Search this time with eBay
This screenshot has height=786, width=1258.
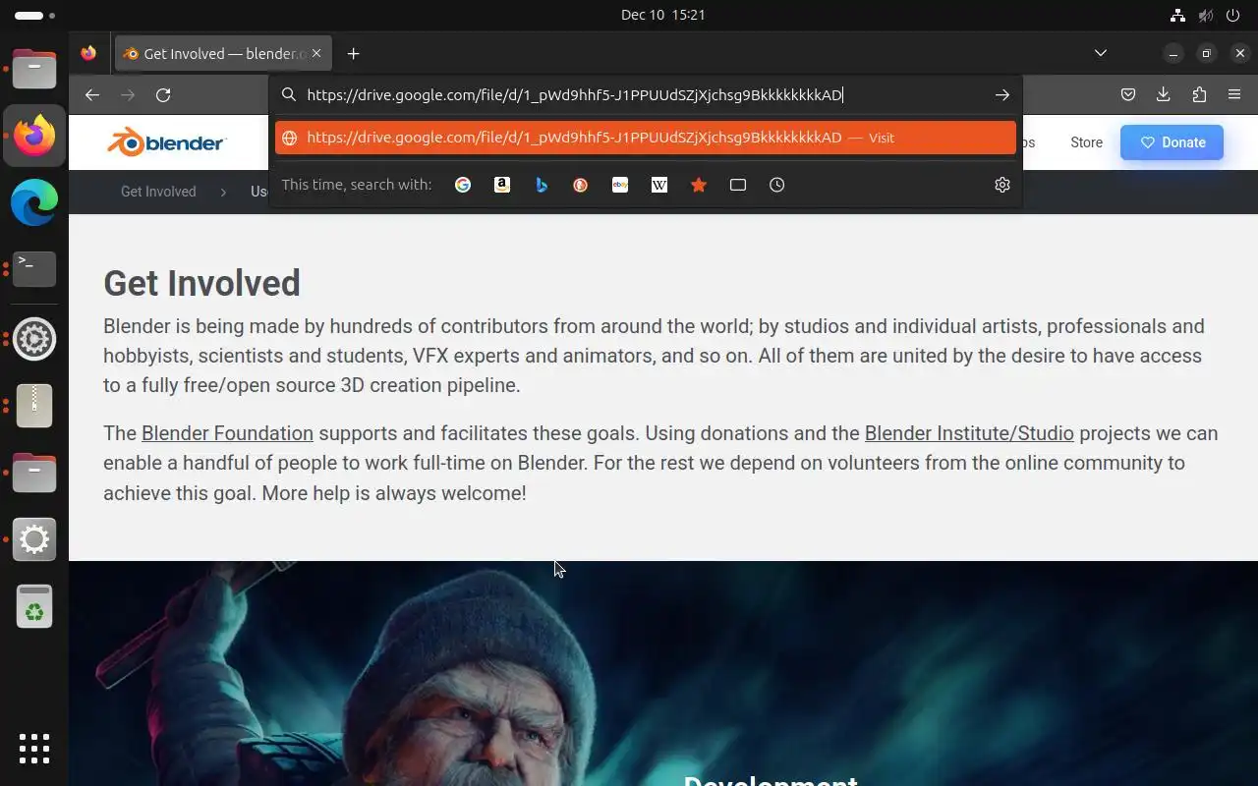tap(620, 185)
